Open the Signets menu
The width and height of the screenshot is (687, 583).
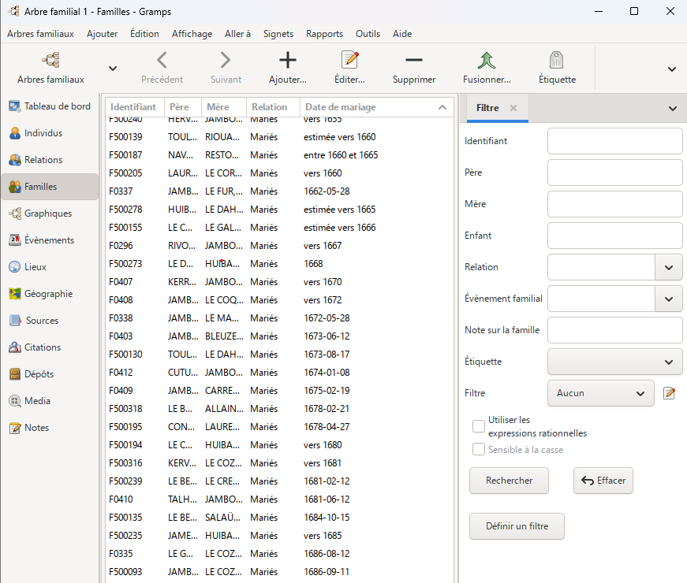click(x=278, y=34)
